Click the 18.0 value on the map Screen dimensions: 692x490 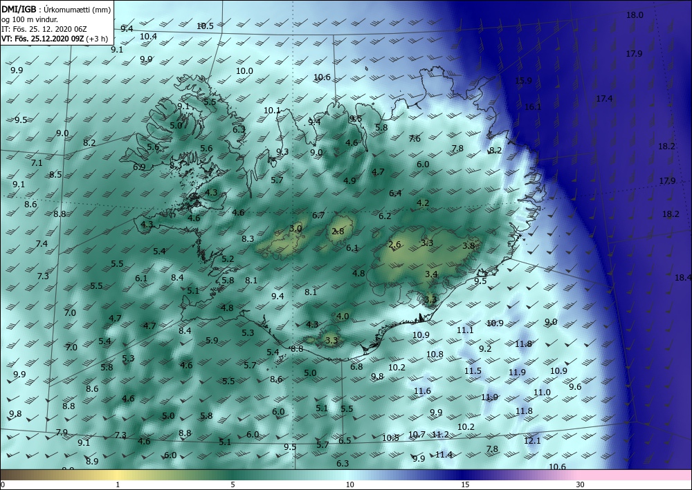pyautogui.click(x=635, y=15)
